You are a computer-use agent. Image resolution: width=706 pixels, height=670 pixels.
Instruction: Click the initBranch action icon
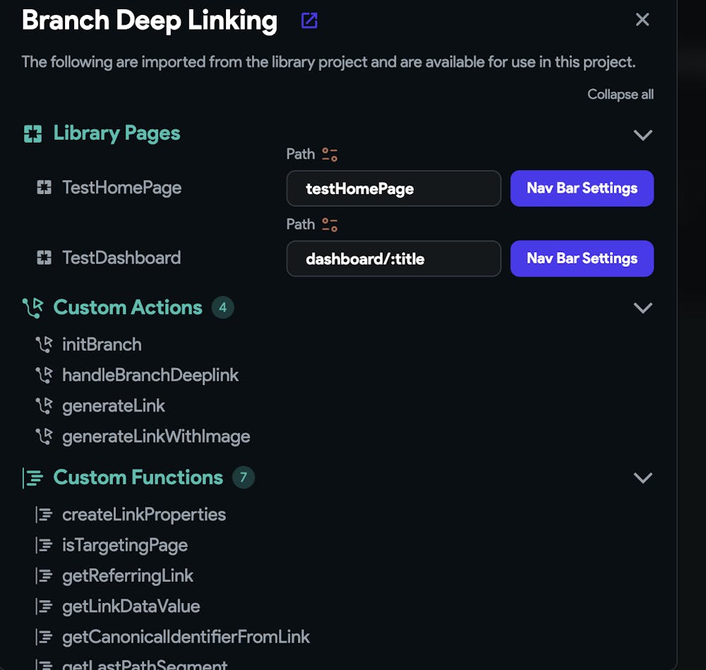tap(44, 345)
